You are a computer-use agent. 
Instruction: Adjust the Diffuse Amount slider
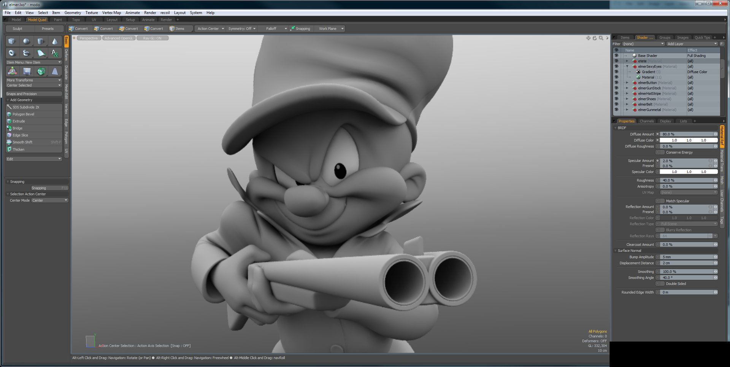686,134
